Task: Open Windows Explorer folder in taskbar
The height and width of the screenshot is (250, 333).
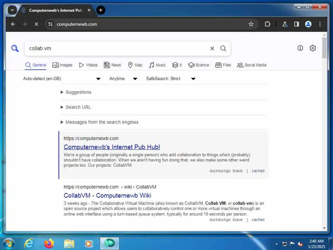Action: click(69, 244)
